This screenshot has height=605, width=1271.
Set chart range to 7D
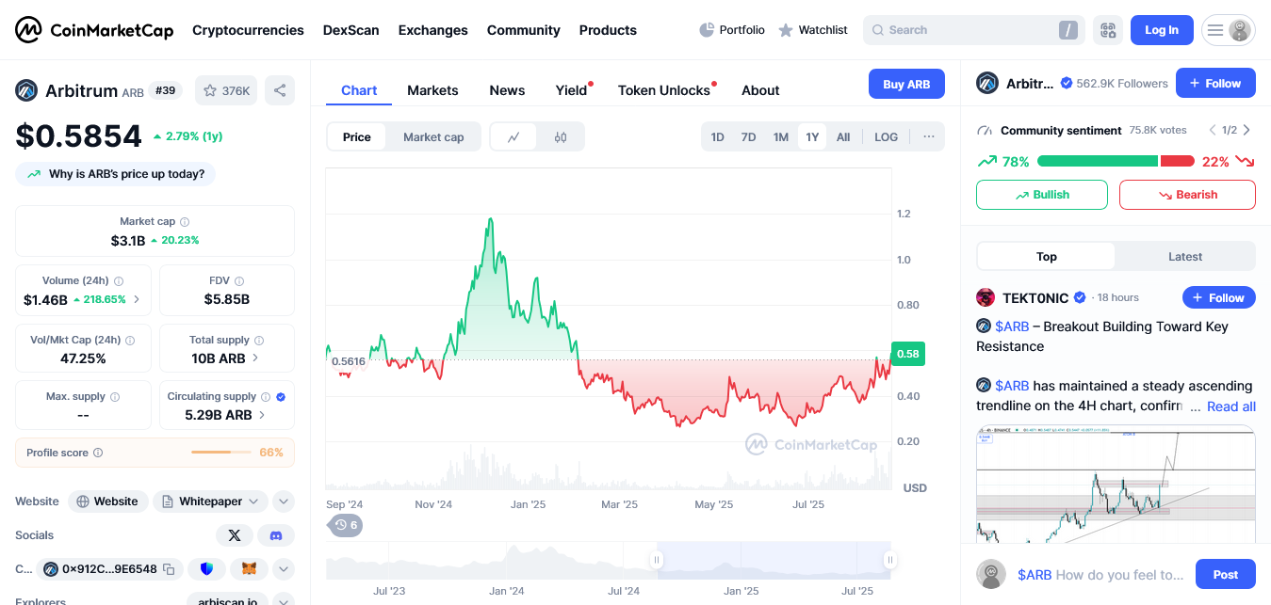tap(749, 137)
